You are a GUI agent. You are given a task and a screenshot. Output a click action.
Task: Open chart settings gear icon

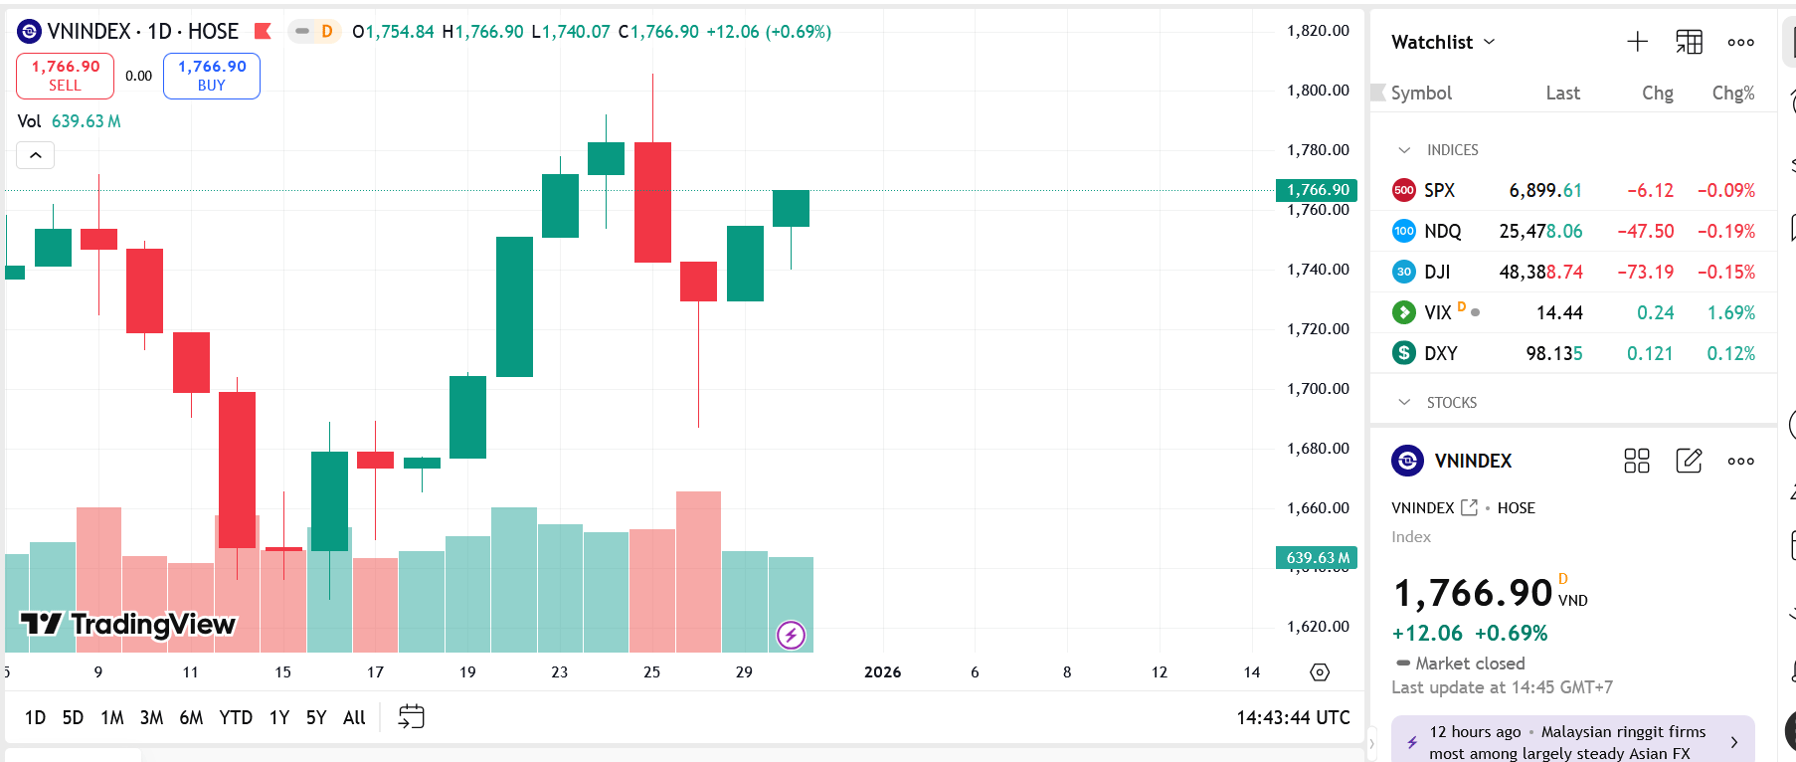pos(1320,672)
